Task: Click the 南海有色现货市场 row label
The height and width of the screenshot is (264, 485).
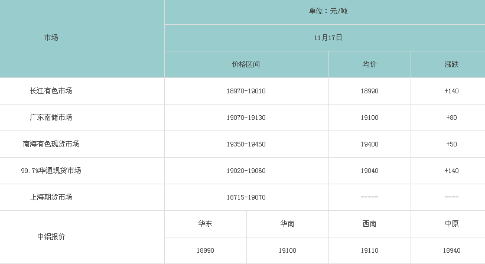Action: (x=51, y=144)
